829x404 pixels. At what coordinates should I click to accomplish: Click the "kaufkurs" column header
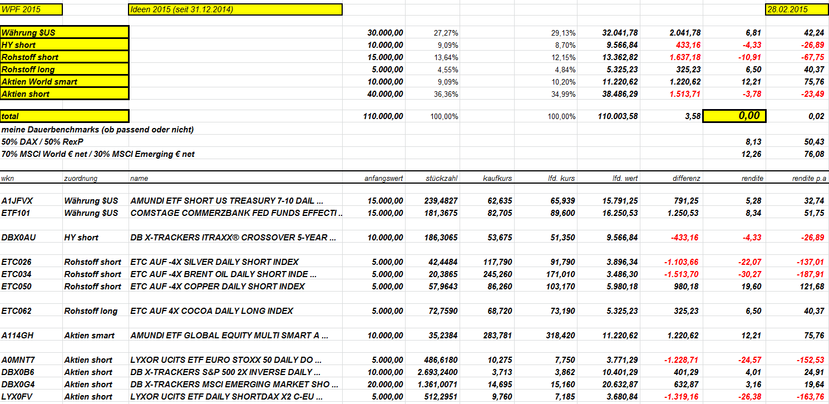click(x=498, y=179)
